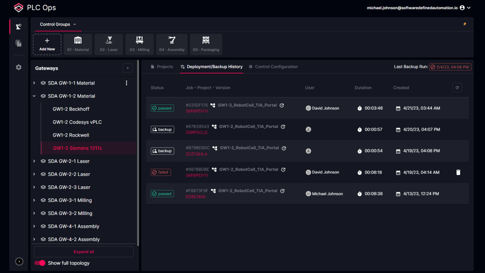Select the G5 - Packaging control group tile
This screenshot has height=273, width=485.
coord(206,44)
